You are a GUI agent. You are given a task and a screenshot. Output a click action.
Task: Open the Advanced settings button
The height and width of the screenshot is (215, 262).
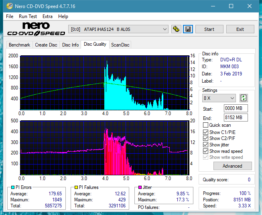232,166
